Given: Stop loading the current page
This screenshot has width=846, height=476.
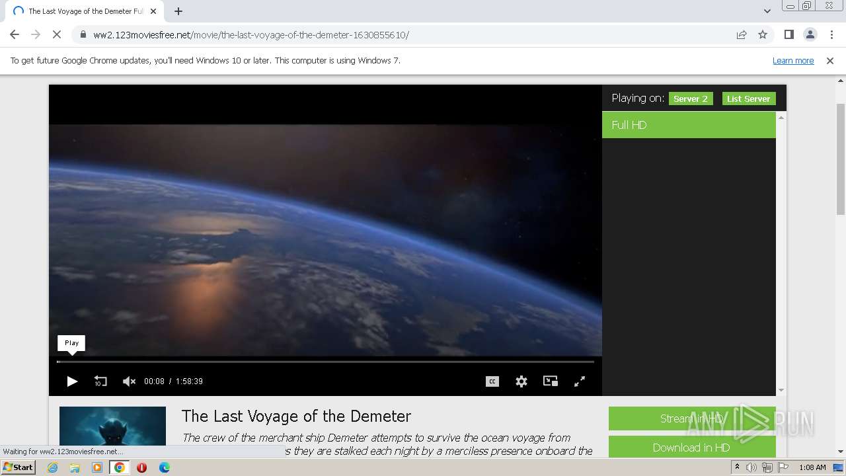Looking at the screenshot, I should click(x=57, y=34).
